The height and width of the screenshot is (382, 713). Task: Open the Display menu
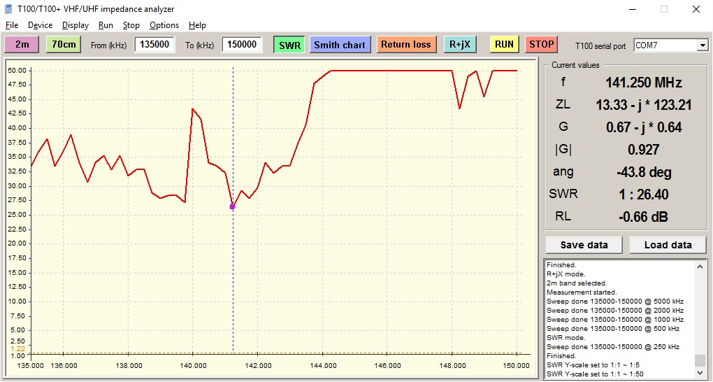(75, 25)
